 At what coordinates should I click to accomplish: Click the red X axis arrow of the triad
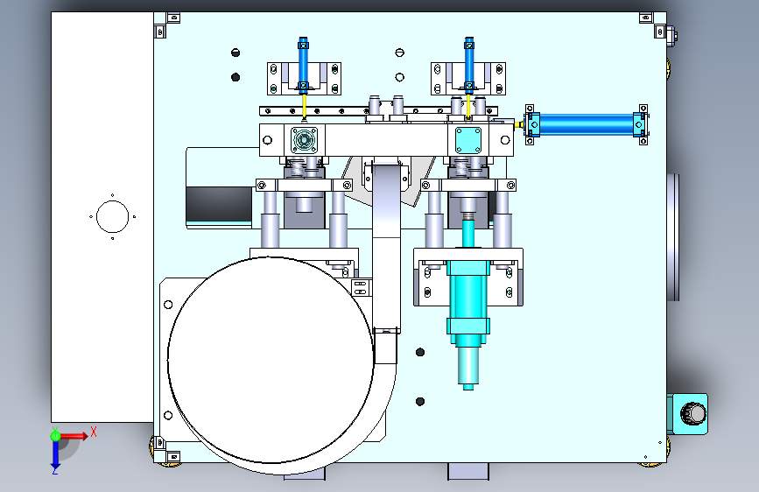(74, 436)
